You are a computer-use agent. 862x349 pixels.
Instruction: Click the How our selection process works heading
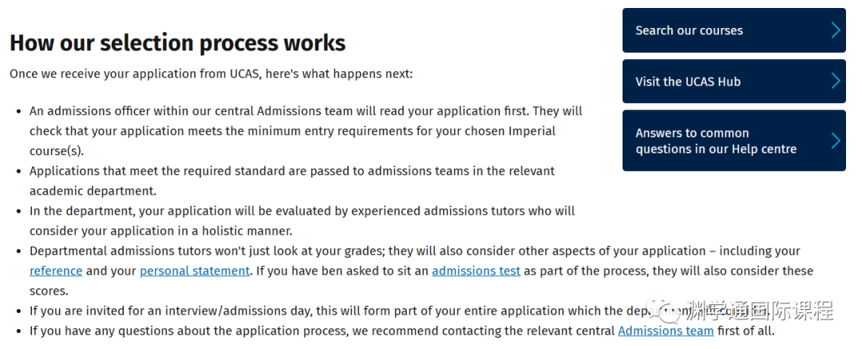click(177, 43)
